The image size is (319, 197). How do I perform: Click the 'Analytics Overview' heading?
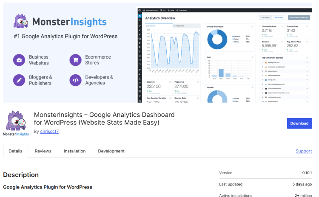160,18
